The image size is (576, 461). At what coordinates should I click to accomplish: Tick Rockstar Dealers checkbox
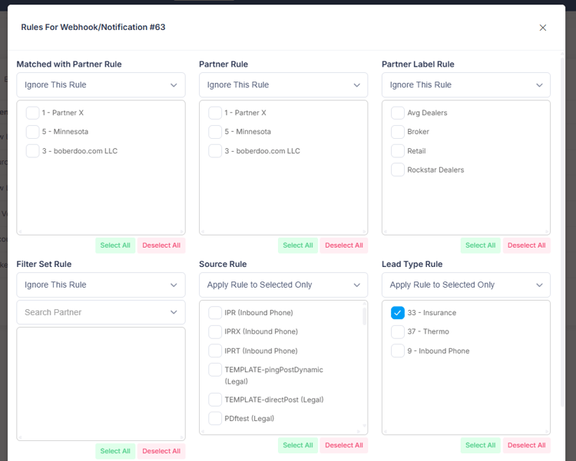[x=398, y=170]
